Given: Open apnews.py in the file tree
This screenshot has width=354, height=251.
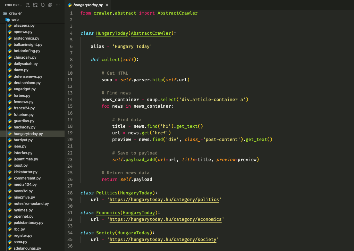Looking at the screenshot, I should pos(32,32).
